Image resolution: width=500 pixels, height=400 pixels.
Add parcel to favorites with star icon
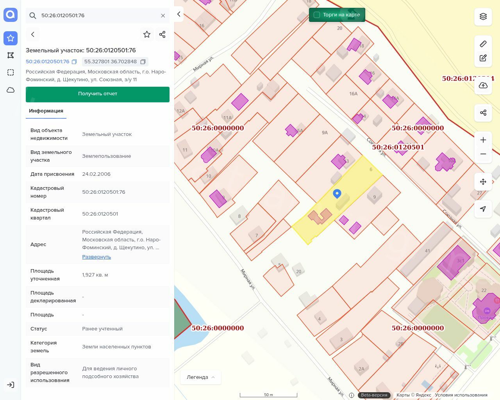tap(147, 34)
